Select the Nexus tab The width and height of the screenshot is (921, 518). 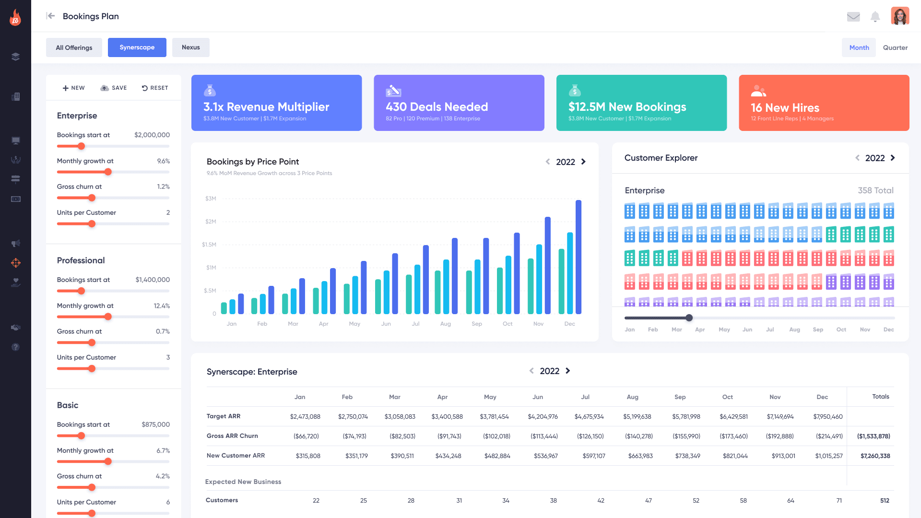point(190,47)
